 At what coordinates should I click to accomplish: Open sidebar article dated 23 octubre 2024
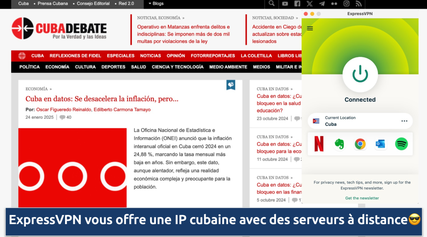pos(279,103)
